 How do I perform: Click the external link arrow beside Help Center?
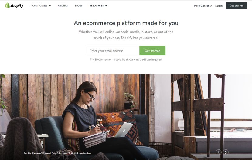pyautogui.click(x=211, y=6)
